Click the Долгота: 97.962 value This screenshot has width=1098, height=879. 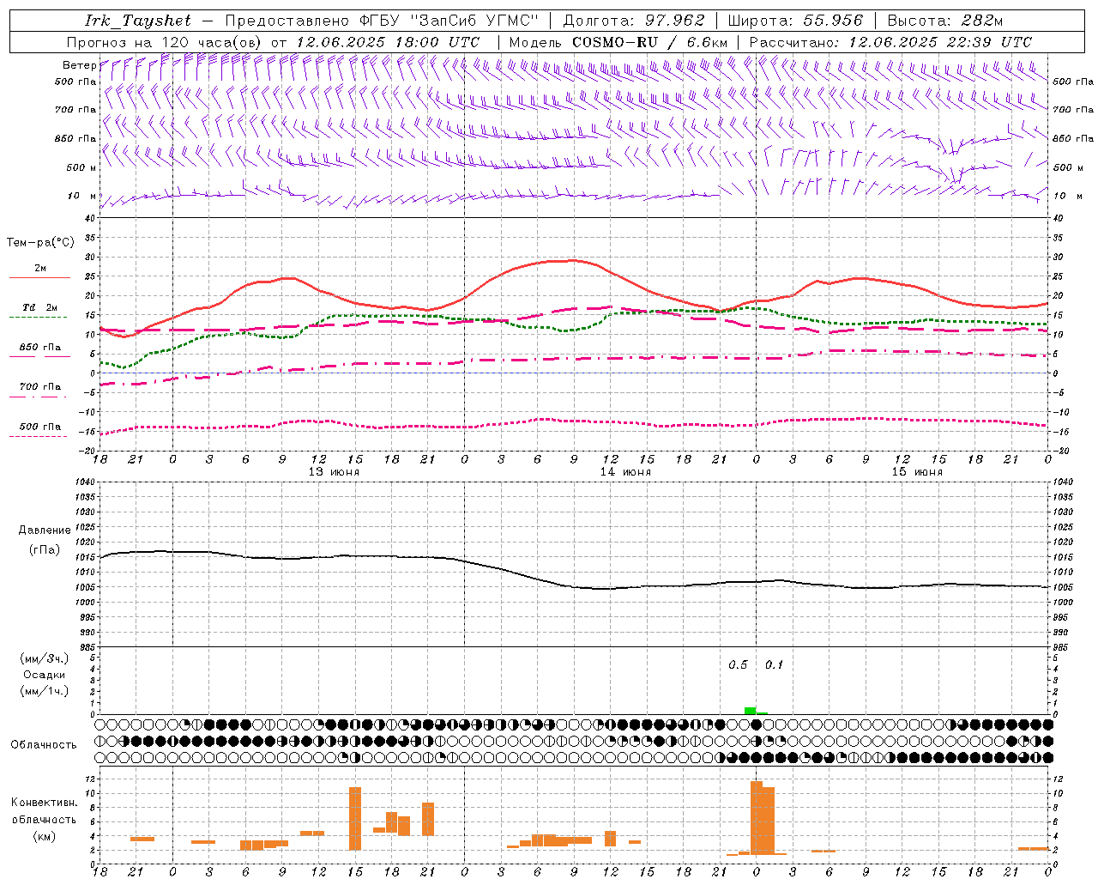(x=634, y=21)
